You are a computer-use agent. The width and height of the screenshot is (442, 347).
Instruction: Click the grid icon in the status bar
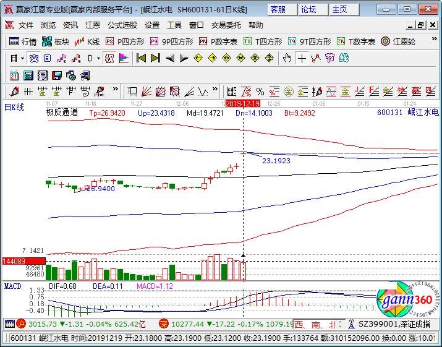click(x=10, y=324)
